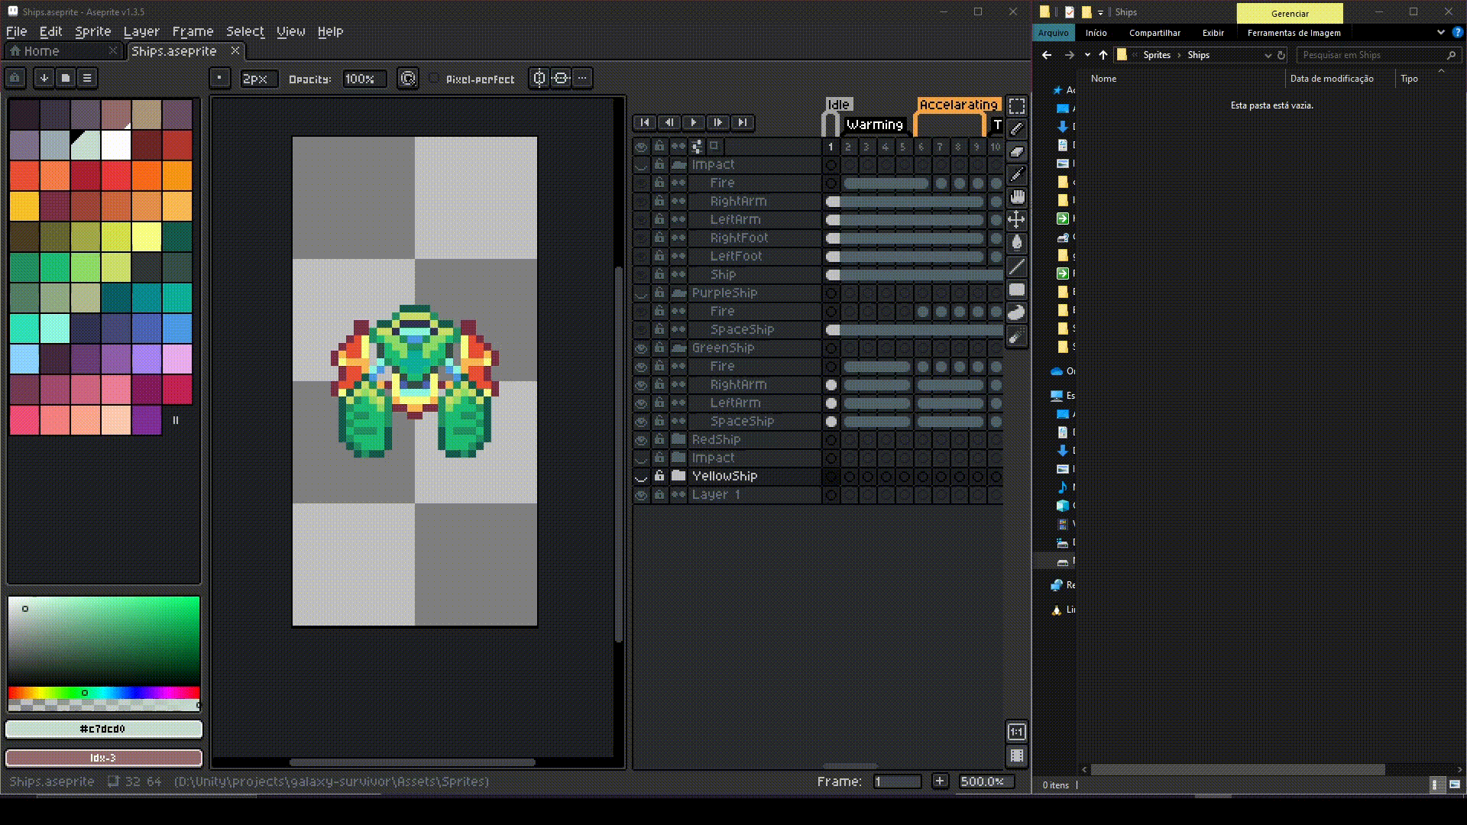
Task: Click the Accelarating tag label
Action: [958, 105]
